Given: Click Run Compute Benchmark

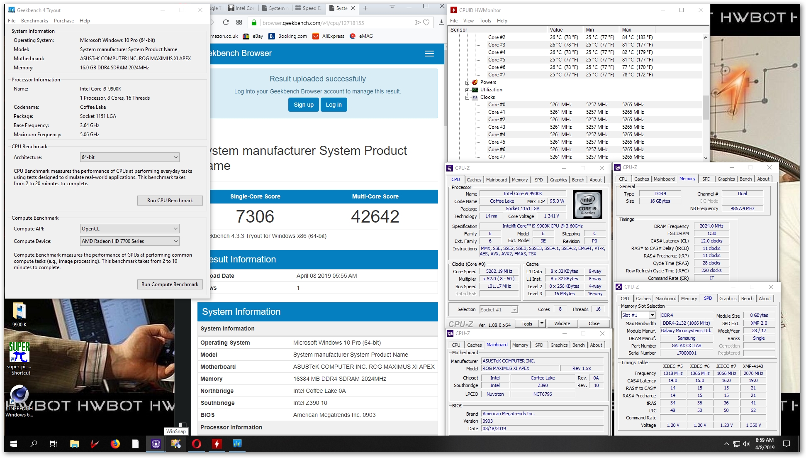Looking at the screenshot, I should [170, 284].
